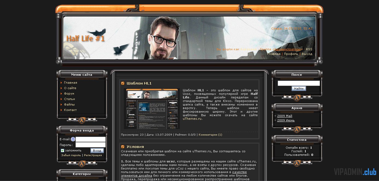Open the 2009 Июнь archive link
The width and height of the screenshot is (379, 181).
tap(286, 120)
